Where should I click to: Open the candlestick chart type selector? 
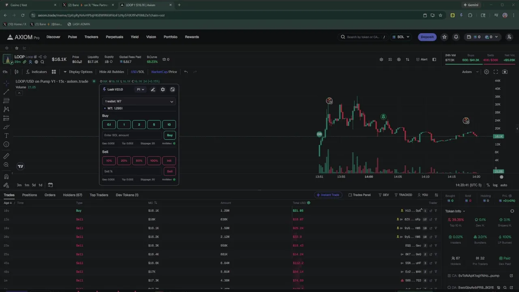click(17, 72)
